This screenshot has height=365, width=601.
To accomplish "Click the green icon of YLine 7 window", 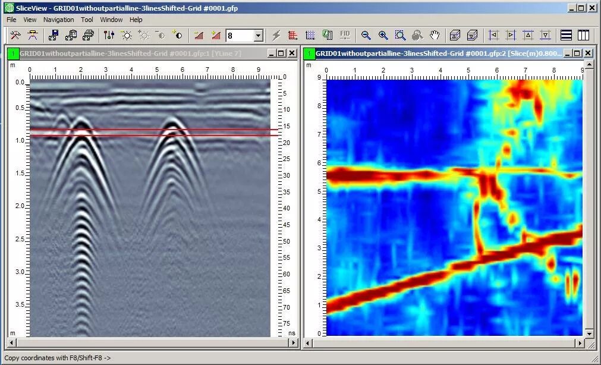I will point(14,54).
